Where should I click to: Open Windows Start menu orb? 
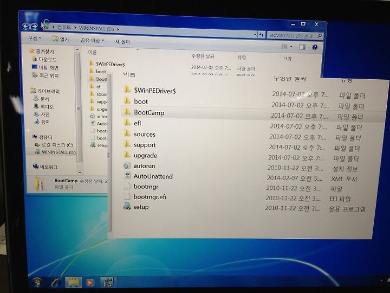(x=37, y=282)
